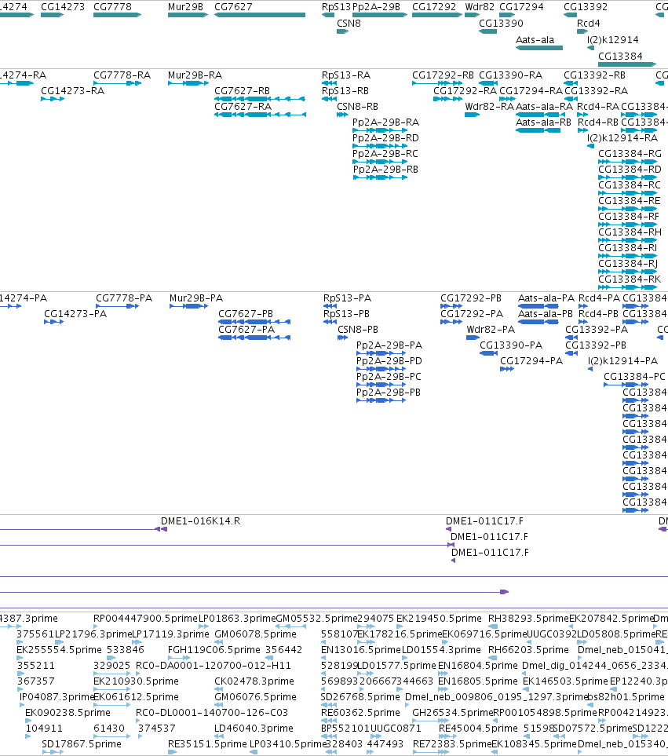Select protein RpS13-PA label
668x756 pixels.
(347, 298)
